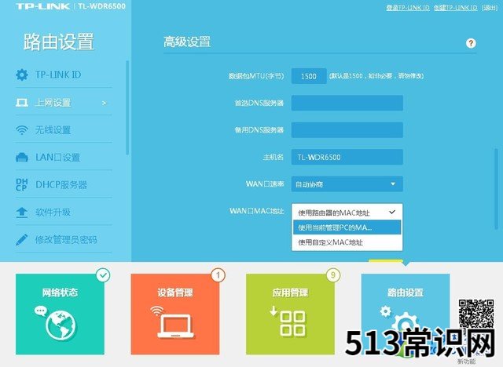Open 修改管理员密码 in the sidebar
The image size is (503, 367).
64,240
